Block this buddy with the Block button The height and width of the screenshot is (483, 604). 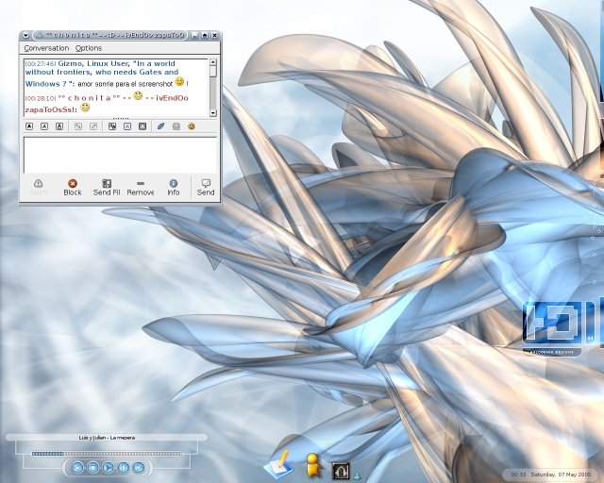tap(73, 188)
